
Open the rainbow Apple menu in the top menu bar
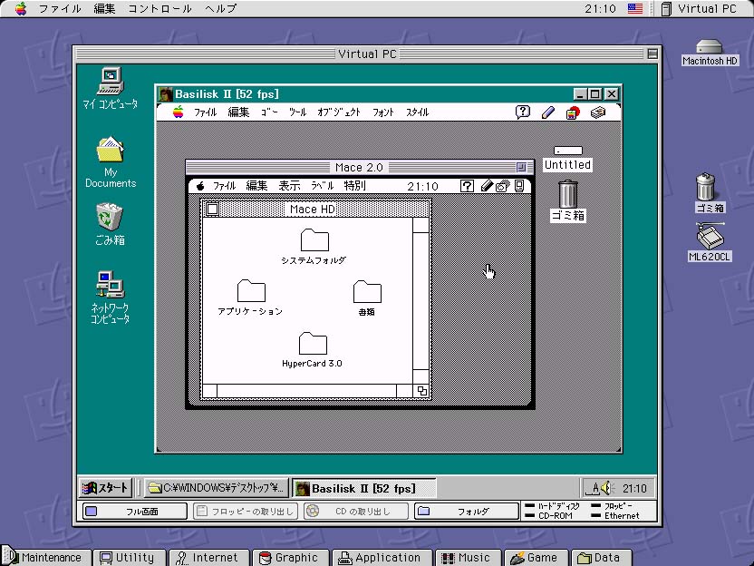[x=21, y=9]
